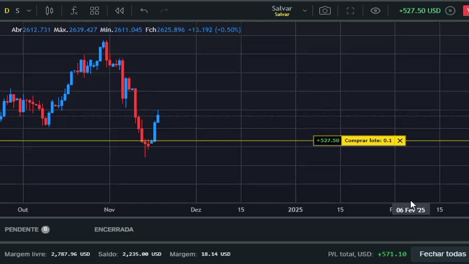Click the Comprar lote: 0.1 order label
This screenshot has width=469, height=264.
click(x=368, y=140)
